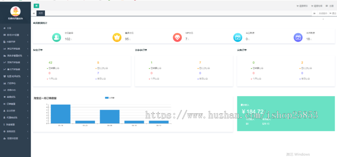337x157 pixels.
Task: Select the 首页 tab
Action: [x=40, y=13]
